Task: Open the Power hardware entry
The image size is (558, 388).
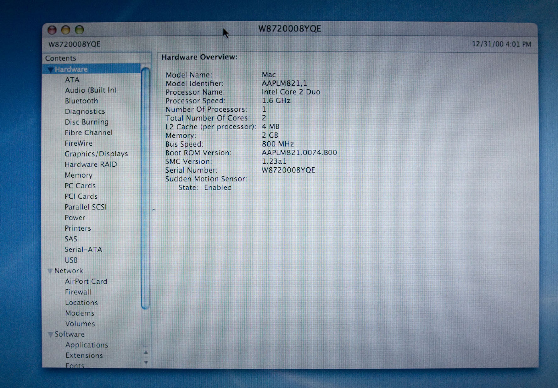Action: pos(75,218)
